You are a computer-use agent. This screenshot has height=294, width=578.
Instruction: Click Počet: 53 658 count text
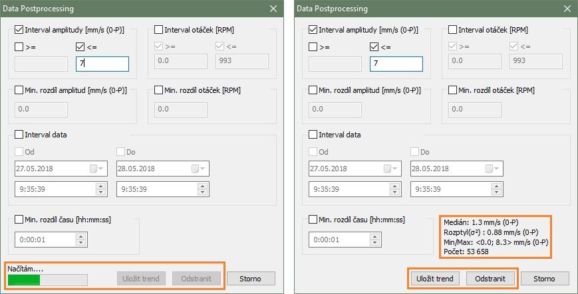click(x=466, y=252)
